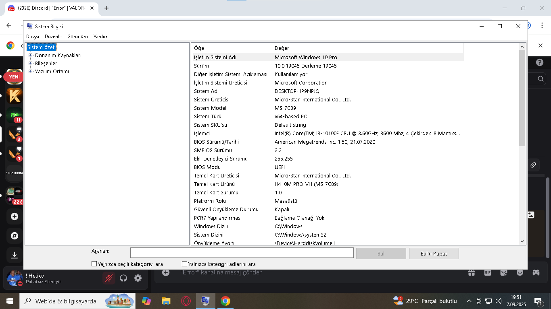Select the Sistem Modeli row

point(328,108)
